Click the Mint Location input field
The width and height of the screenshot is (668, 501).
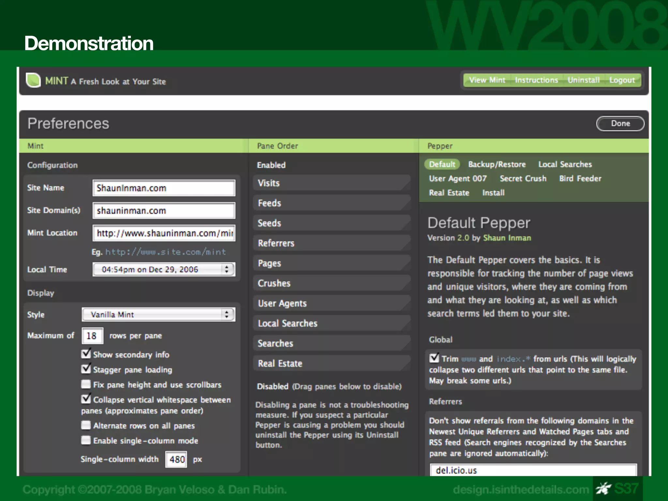(x=164, y=233)
